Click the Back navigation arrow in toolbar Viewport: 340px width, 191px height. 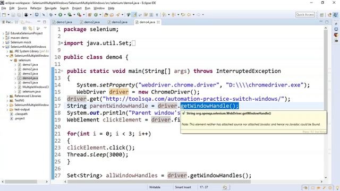click(189, 15)
